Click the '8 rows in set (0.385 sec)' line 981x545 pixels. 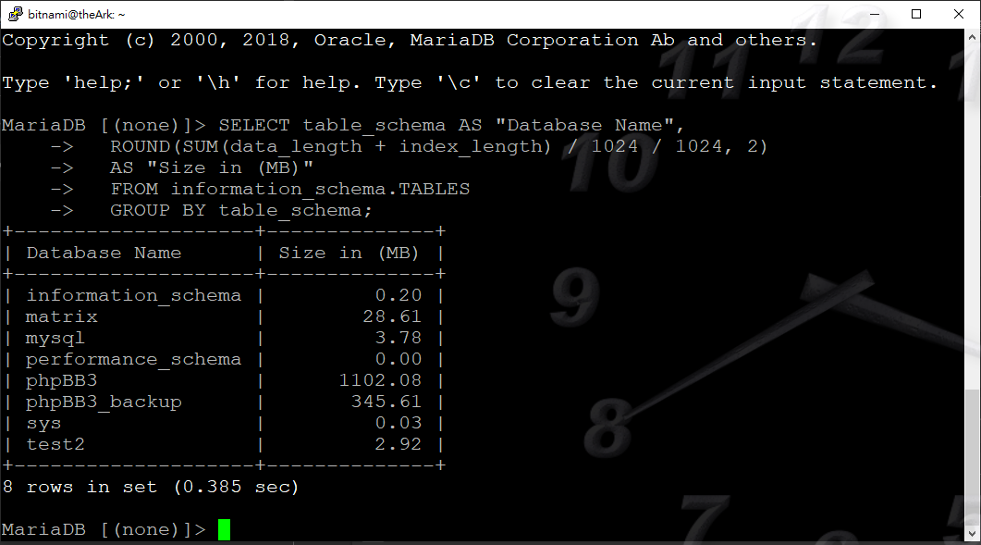click(151, 487)
